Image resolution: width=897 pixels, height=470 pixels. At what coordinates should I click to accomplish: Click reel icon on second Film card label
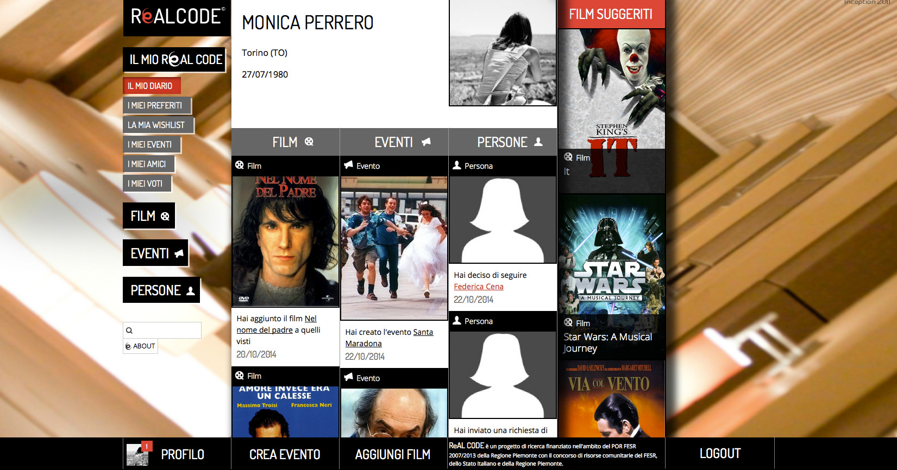(x=240, y=375)
